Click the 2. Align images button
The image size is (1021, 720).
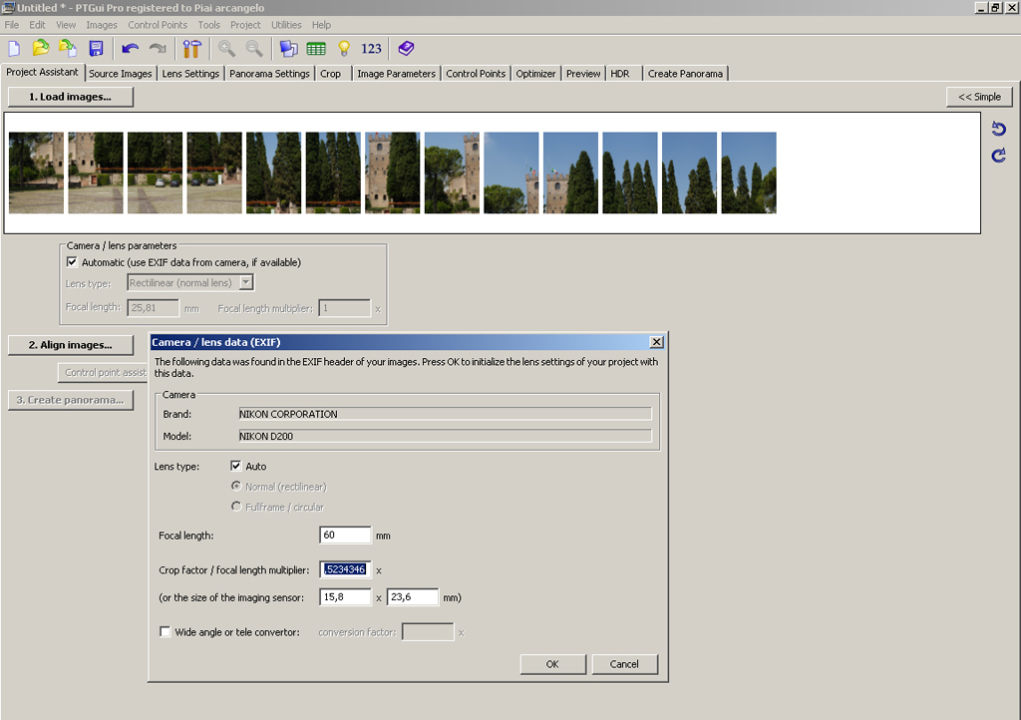point(71,345)
